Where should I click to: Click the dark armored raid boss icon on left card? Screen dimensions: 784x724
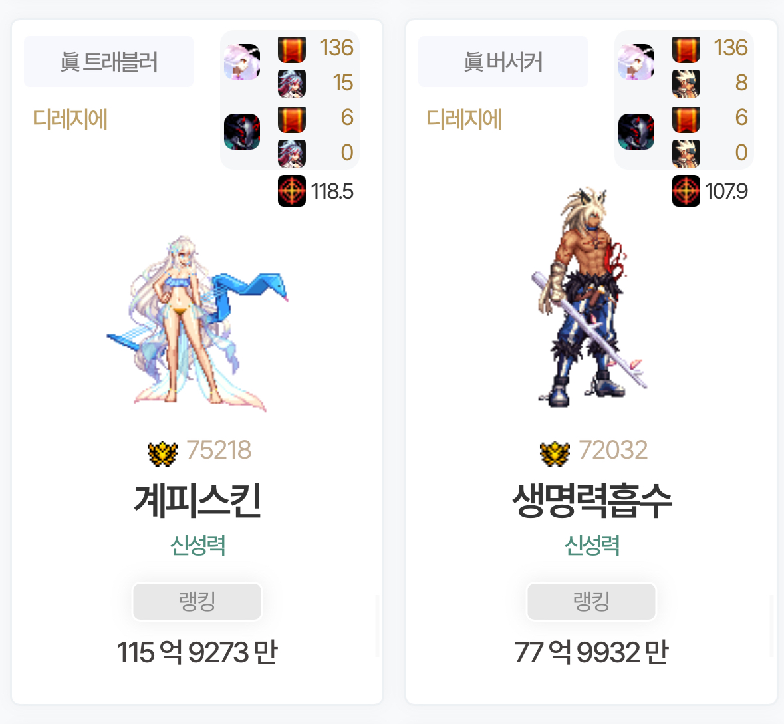coord(242,132)
